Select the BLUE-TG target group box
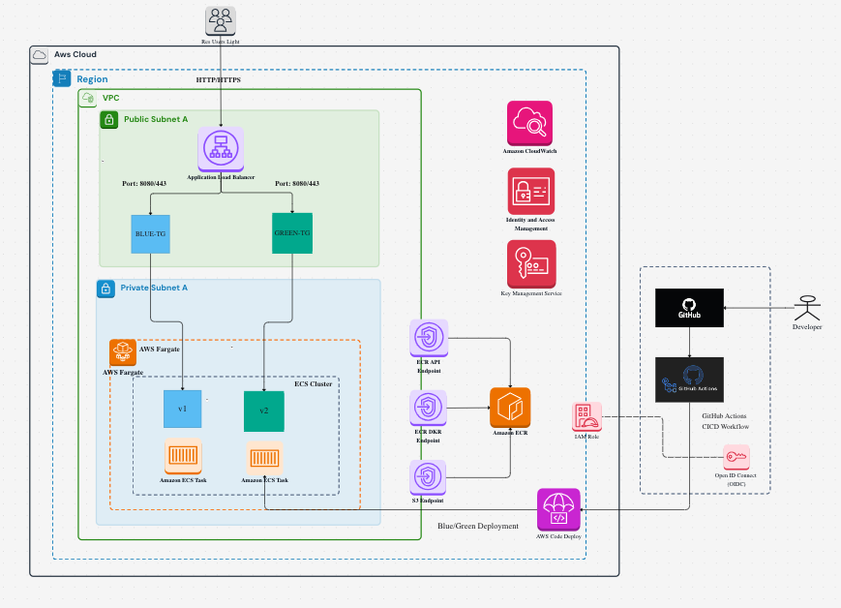This screenshot has height=608, width=841. pos(151,234)
